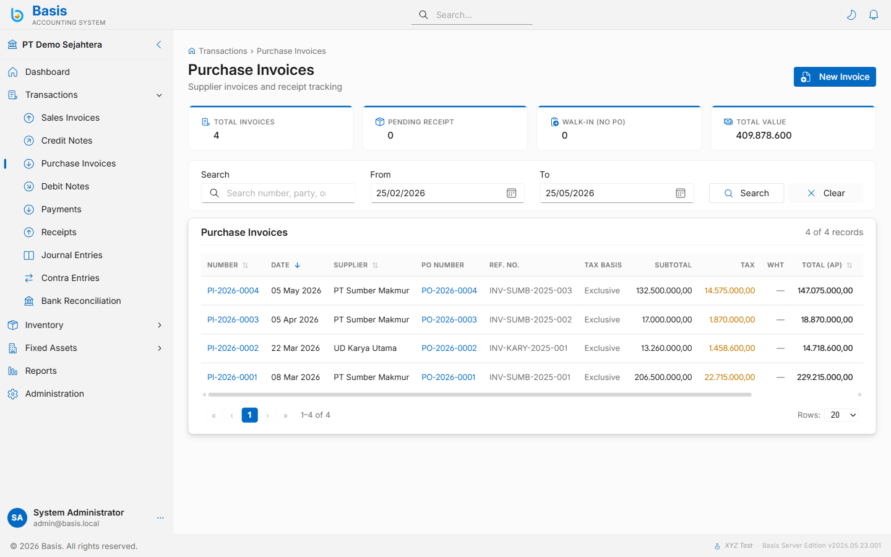Open purchase order PO-2026-0001

(x=449, y=377)
